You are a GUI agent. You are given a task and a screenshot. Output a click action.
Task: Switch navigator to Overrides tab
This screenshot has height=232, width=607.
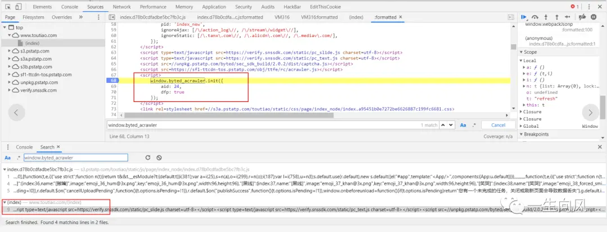tap(62, 17)
